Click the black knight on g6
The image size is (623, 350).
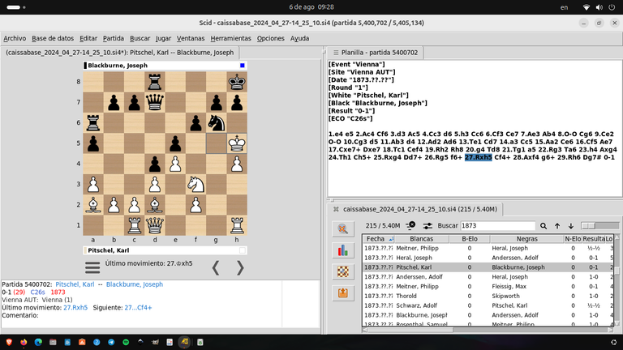point(216,123)
